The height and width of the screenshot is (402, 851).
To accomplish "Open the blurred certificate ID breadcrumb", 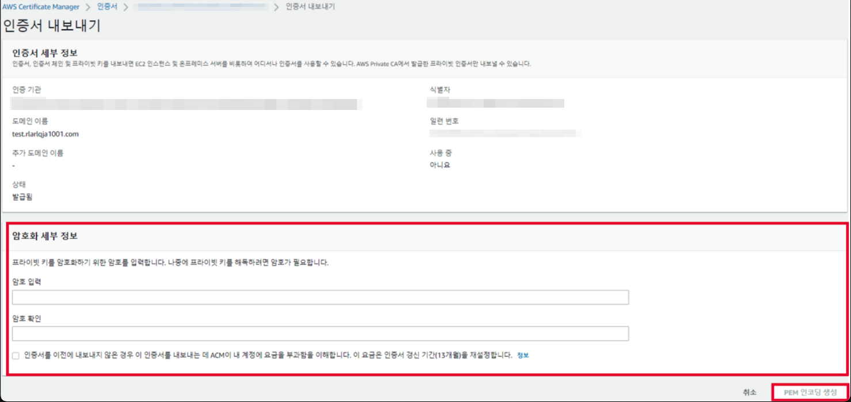I will pyautogui.click(x=200, y=7).
